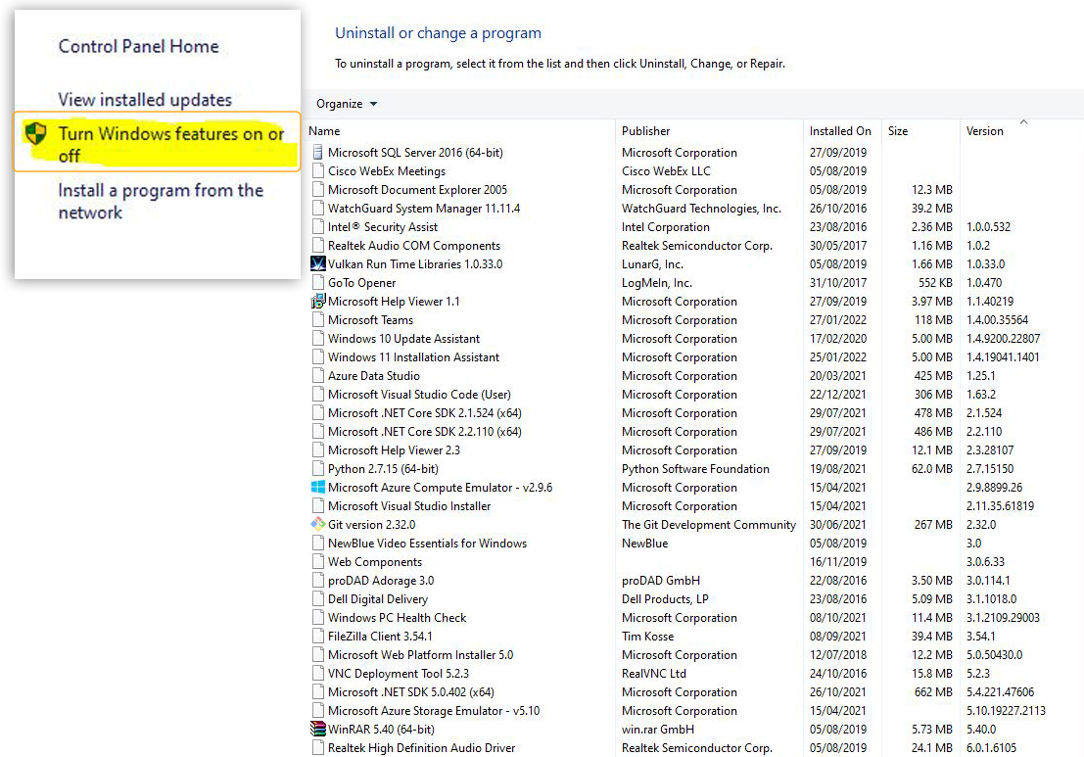Click the win.rar GmbH publisher cell
Image resolution: width=1084 pixels, height=757 pixels.
click(657, 730)
